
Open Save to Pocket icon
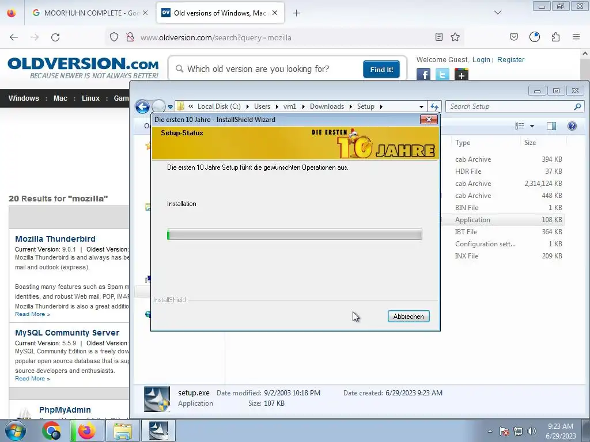(513, 37)
